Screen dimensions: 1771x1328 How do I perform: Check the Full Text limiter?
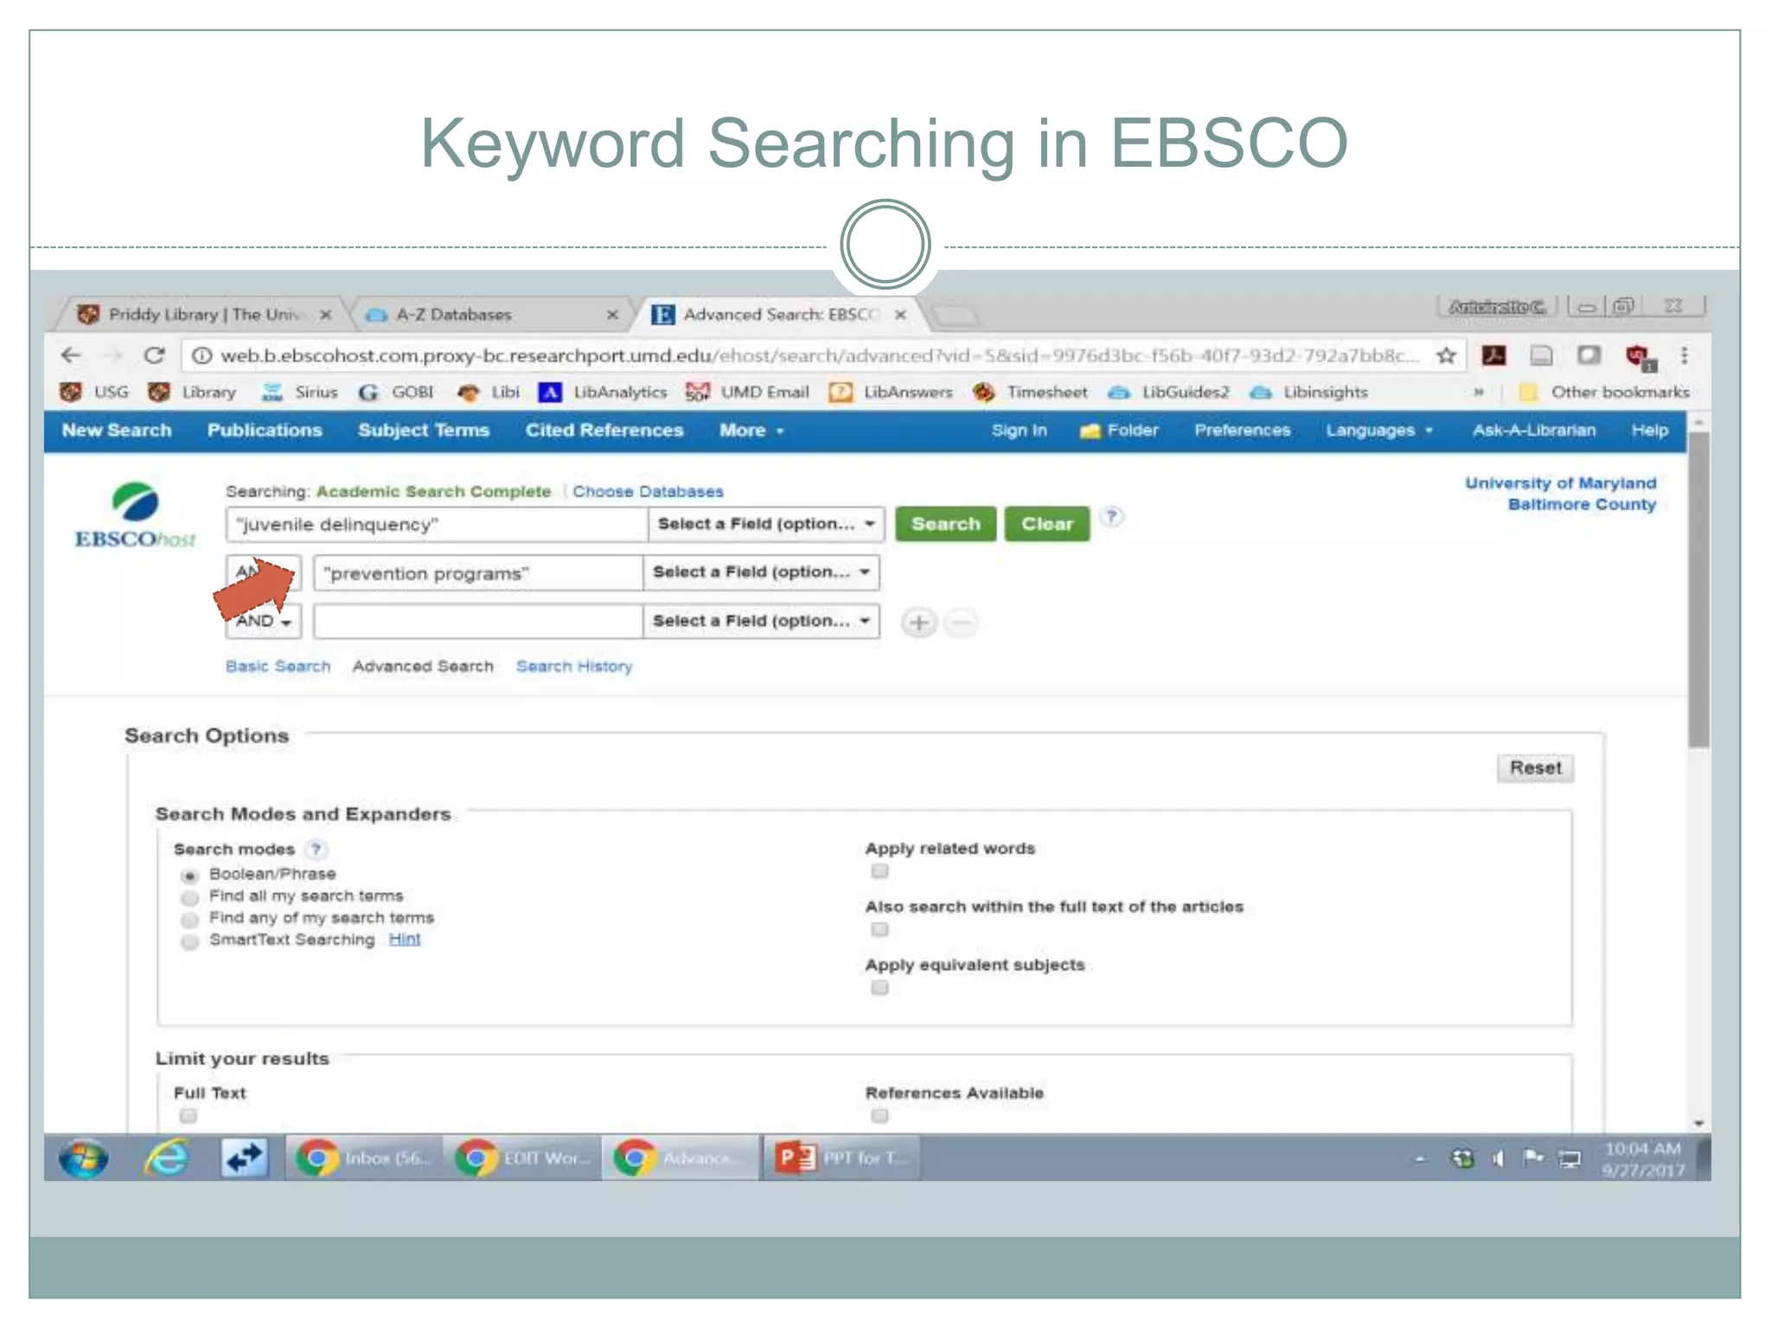[x=188, y=1116]
